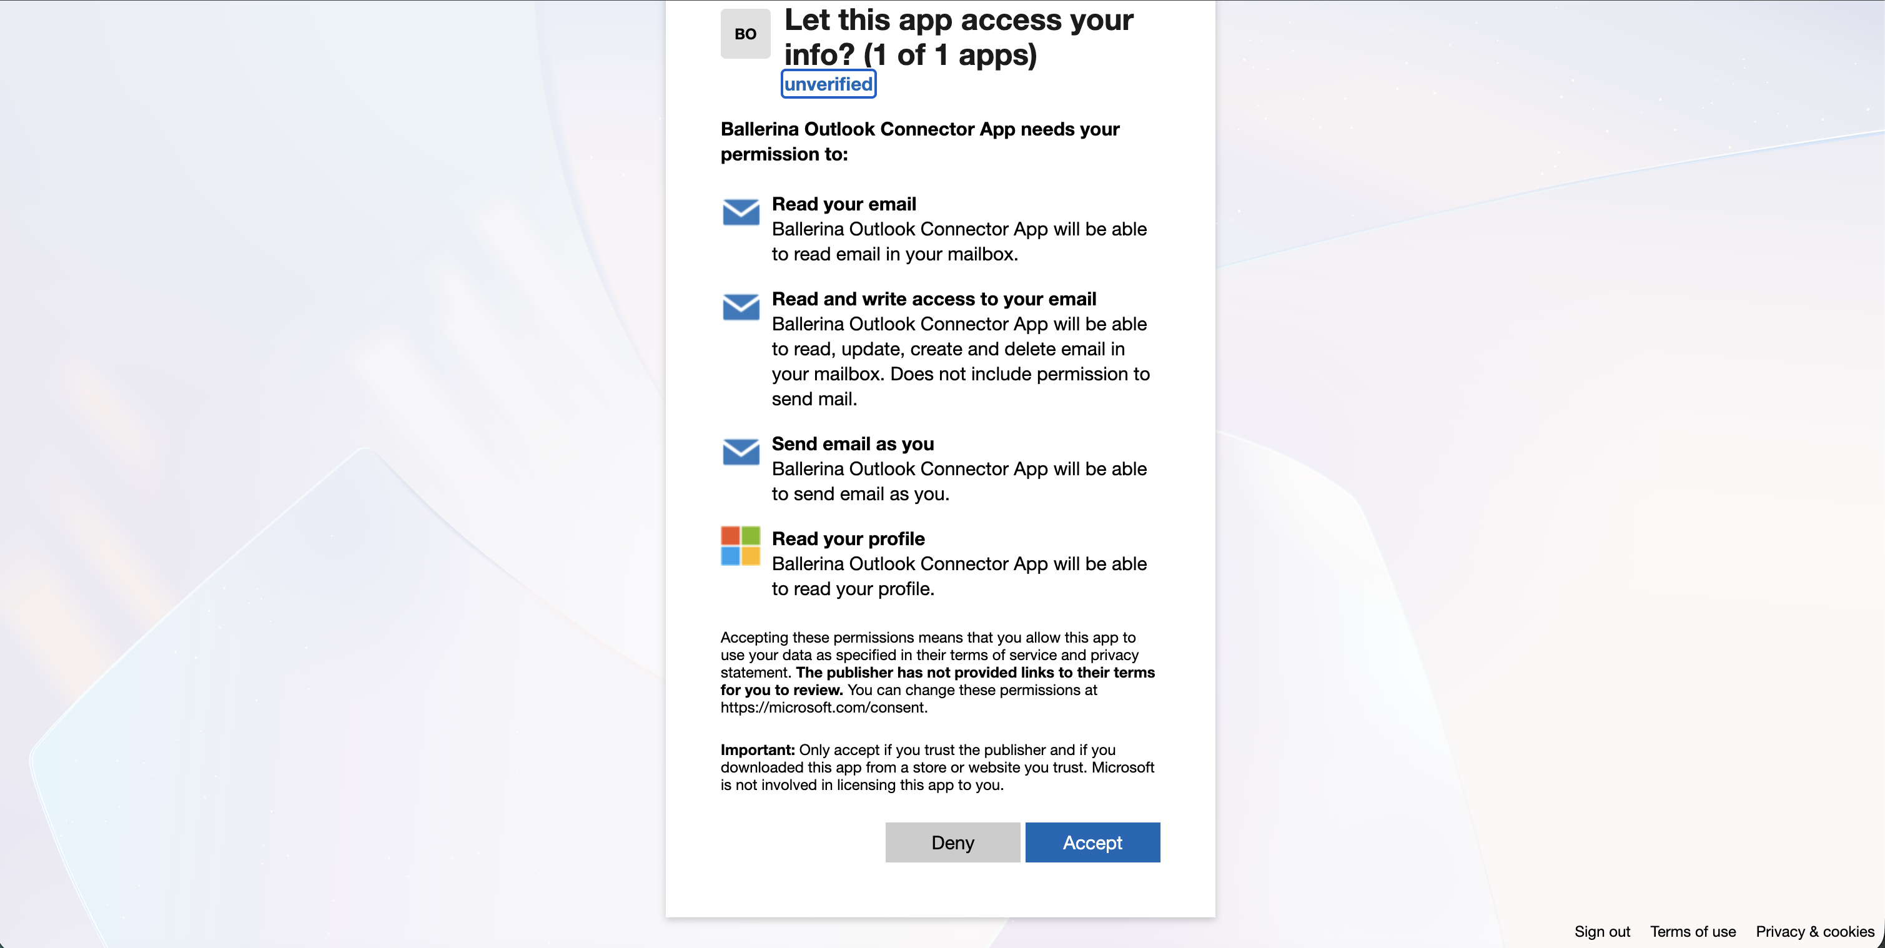
Task: Select the 'Read your profile' permission title
Action: point(848,539)
